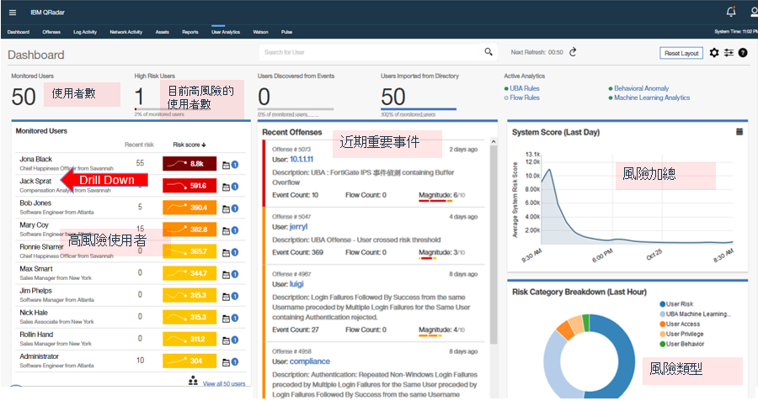Click View all 50 users link
758x401 pixels.
tap(224, 383)
